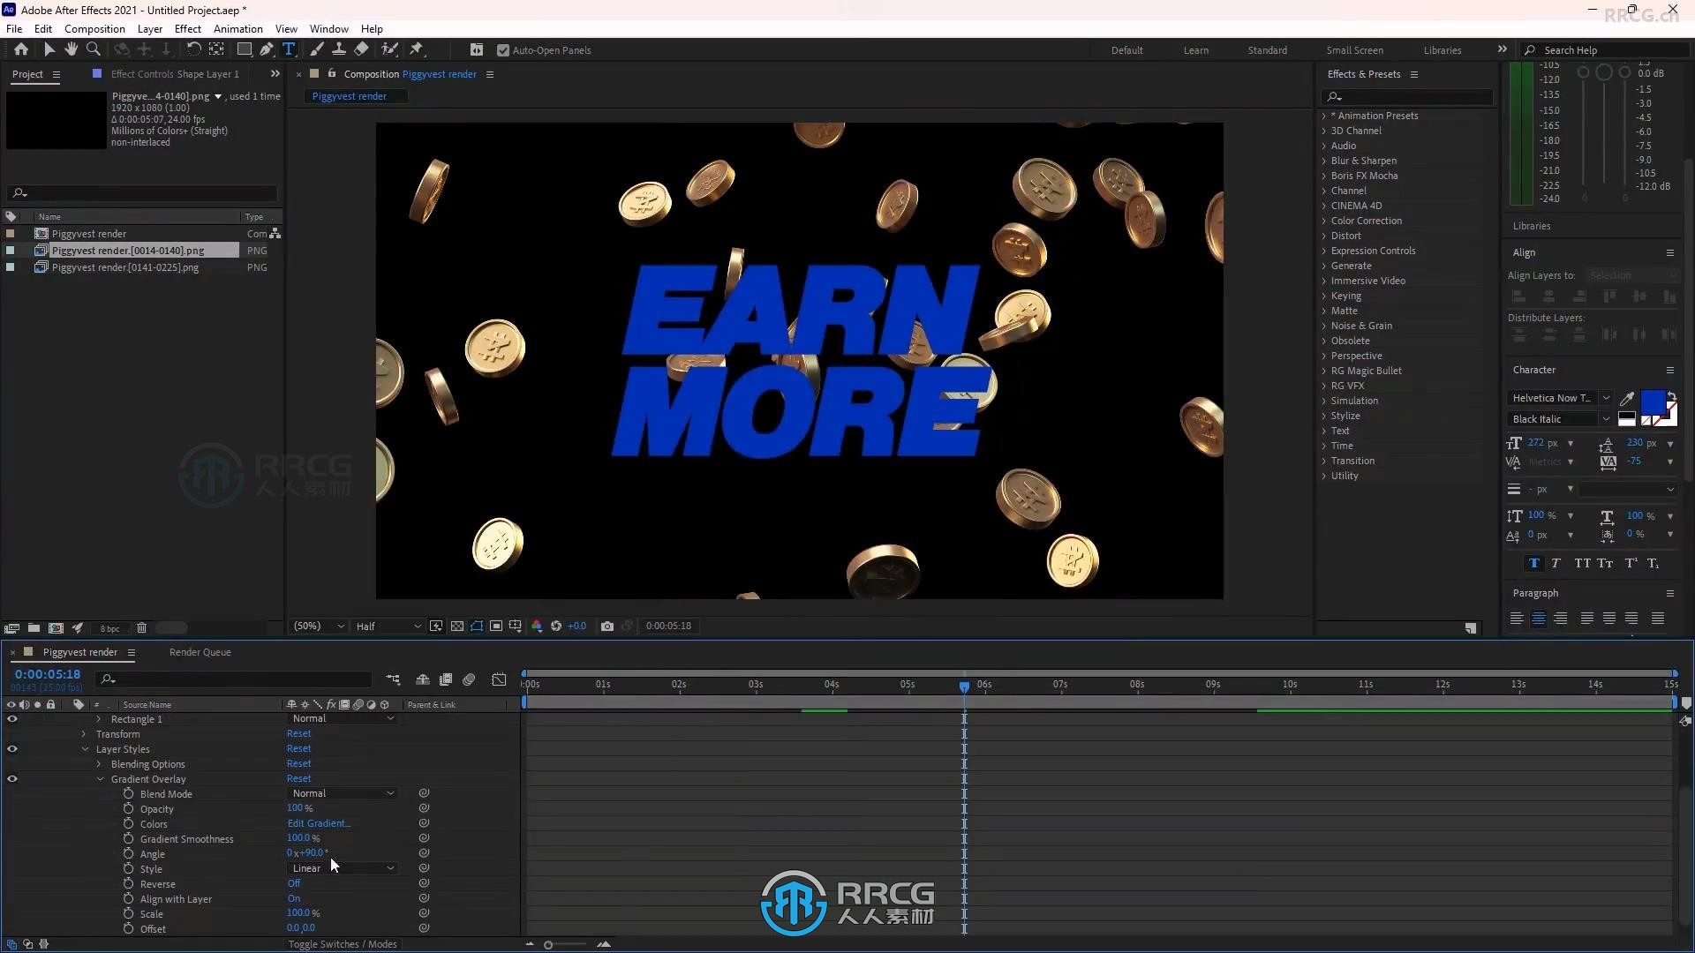Viewport: 1695px width, 953px height.
Task: Toggle mask and shape path visibility
Action: [x=477, y=627]
